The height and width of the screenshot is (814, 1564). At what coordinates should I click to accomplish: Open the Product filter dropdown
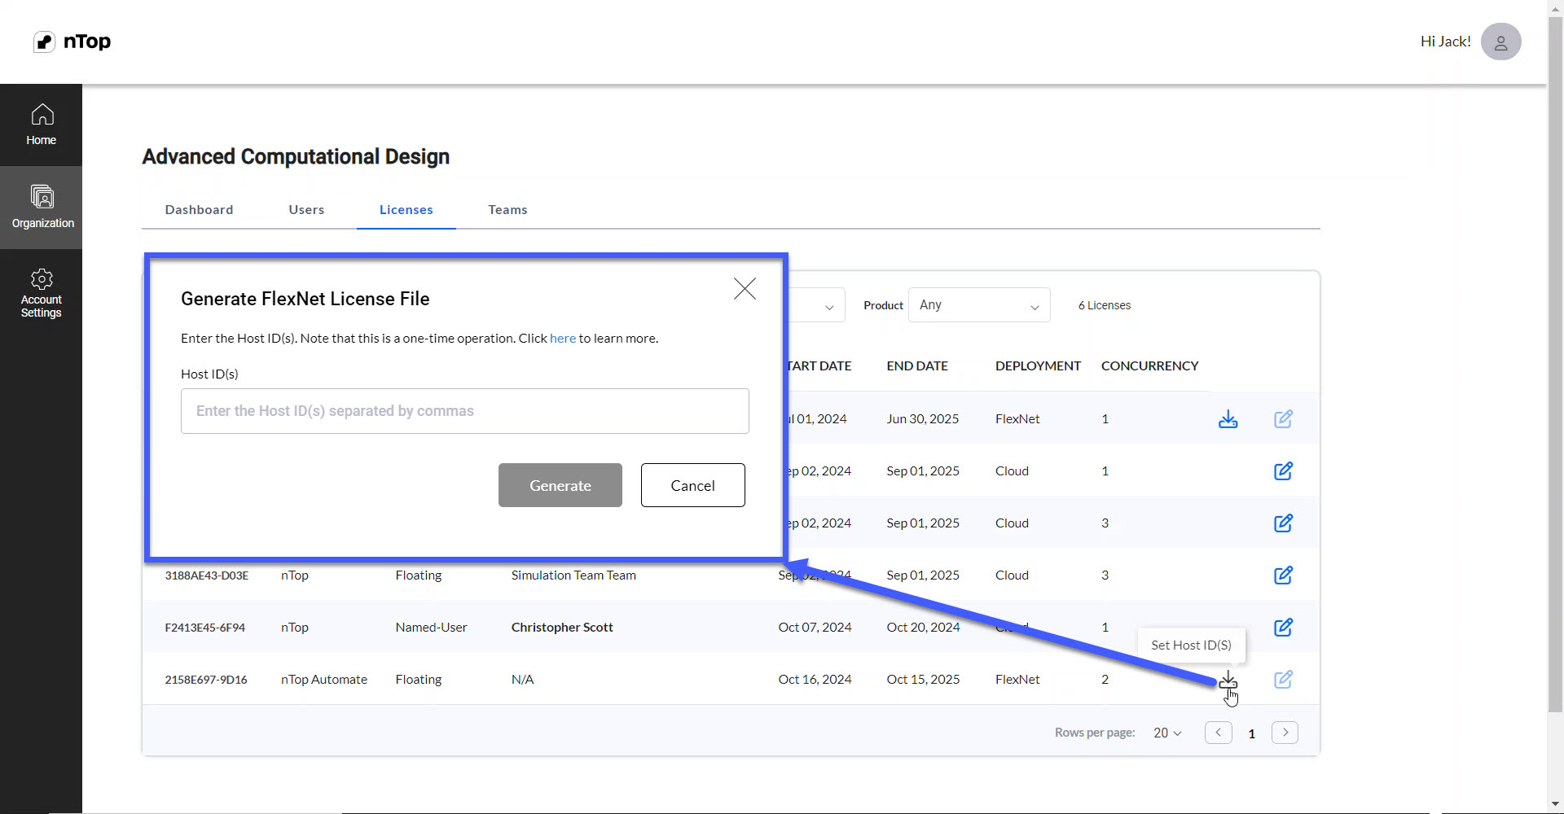979,305
